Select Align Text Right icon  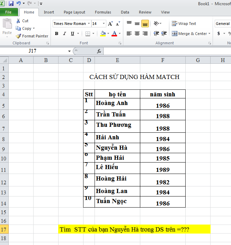145,34
